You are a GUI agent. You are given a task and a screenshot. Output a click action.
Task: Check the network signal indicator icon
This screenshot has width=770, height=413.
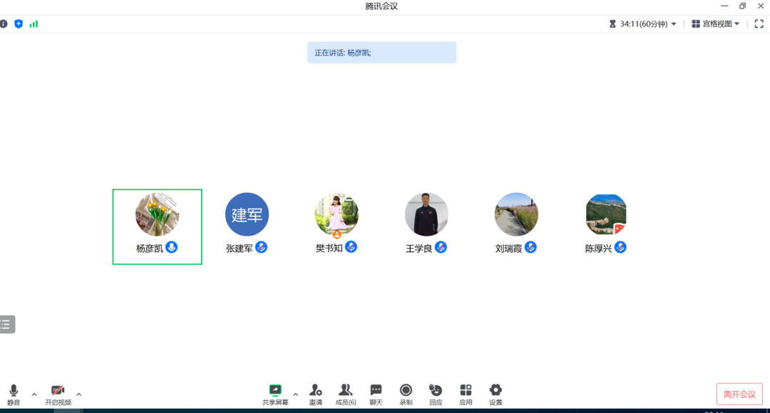tap(34, 23)
